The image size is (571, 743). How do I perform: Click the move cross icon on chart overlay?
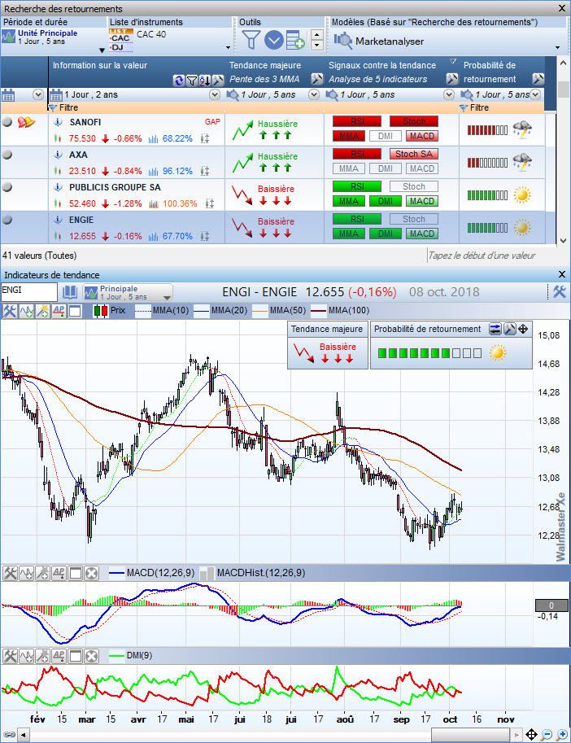pos(523,329)
